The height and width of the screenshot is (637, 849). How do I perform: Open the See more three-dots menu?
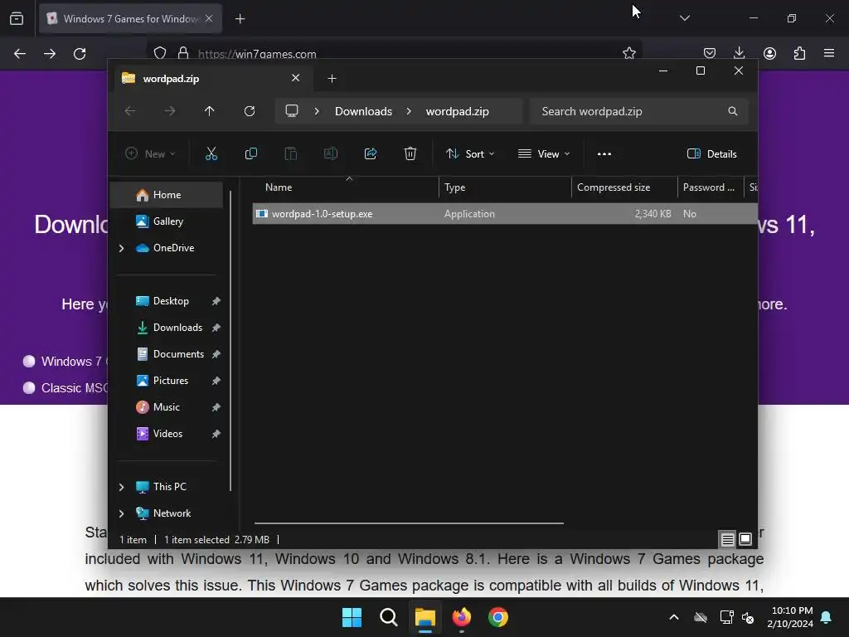click(604, 153)
